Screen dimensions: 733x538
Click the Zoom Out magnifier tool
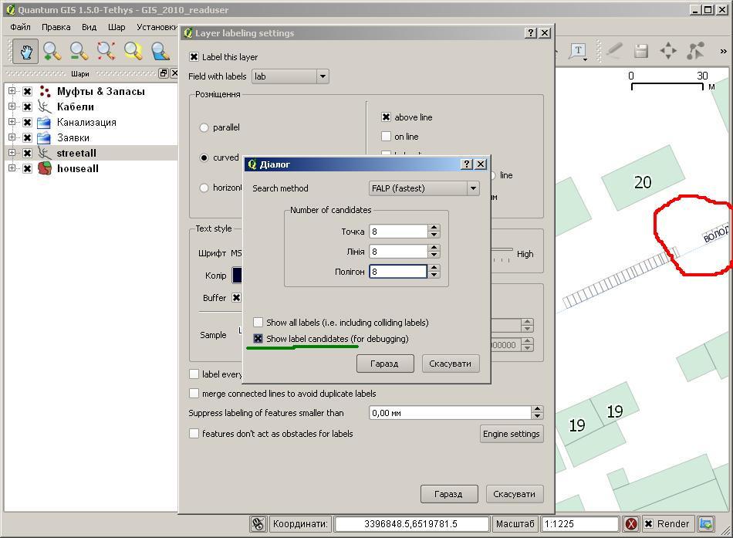click(x=79, y=52)
